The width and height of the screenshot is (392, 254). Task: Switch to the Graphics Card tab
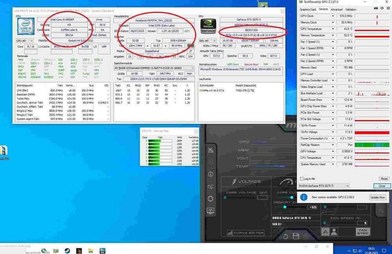click(308, 9)
